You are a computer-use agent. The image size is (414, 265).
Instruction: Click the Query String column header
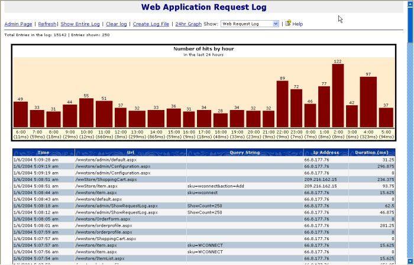click(244, 153)
